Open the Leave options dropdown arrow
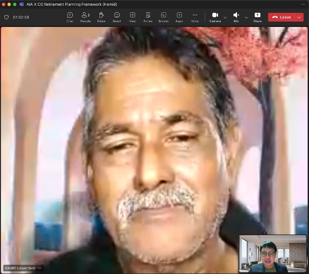The height and width of the screenshot is (274, 309). pos(299,17)
